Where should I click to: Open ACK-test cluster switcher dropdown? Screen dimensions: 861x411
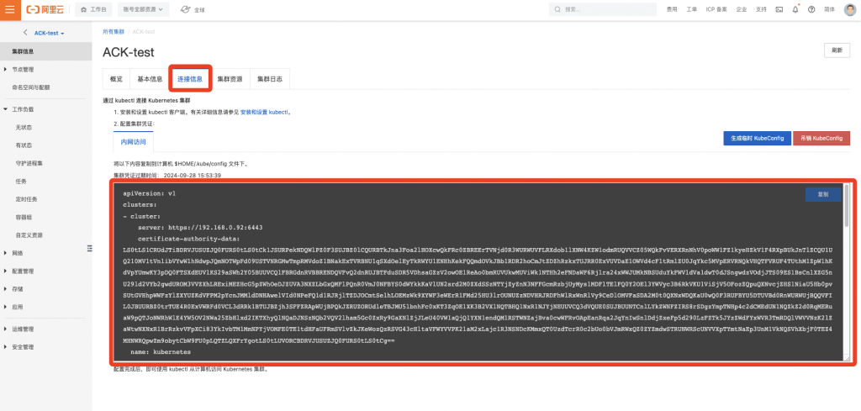tap(50, 33)
